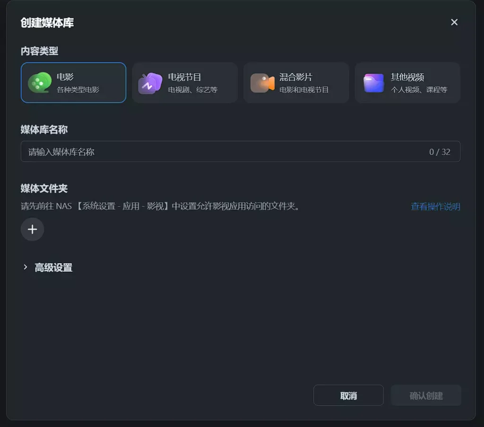The width and height of the screenshot is (484, 427).
Task: Select the 电影 content type title
Action: coord(65,77)
